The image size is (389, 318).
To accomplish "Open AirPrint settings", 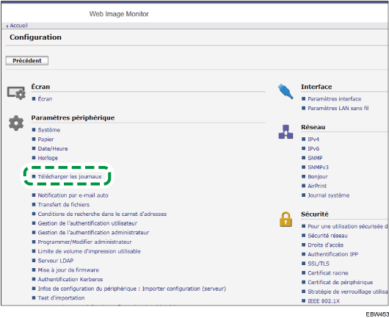I will [x=317, y=186].
